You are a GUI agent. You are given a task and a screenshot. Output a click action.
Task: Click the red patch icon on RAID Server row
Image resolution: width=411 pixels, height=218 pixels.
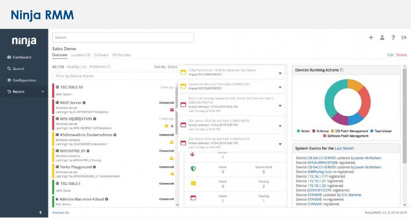coord(172,110)
